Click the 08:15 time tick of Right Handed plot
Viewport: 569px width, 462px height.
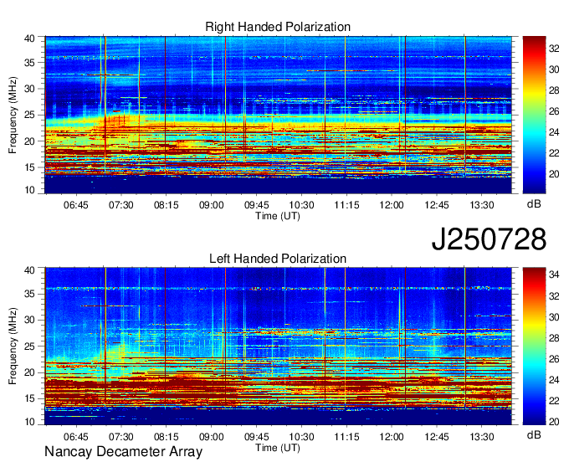(167, 205)
